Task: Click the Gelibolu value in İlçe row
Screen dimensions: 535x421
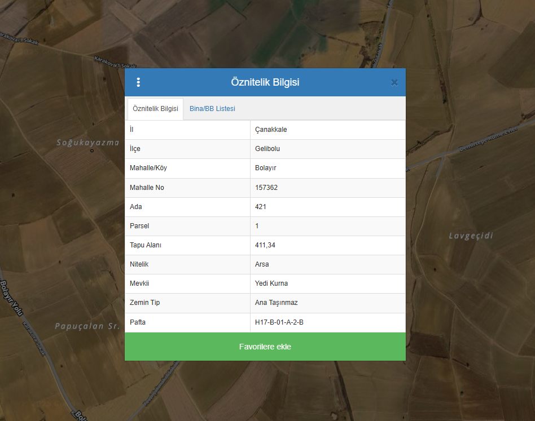Action: [x=267, y=149]
